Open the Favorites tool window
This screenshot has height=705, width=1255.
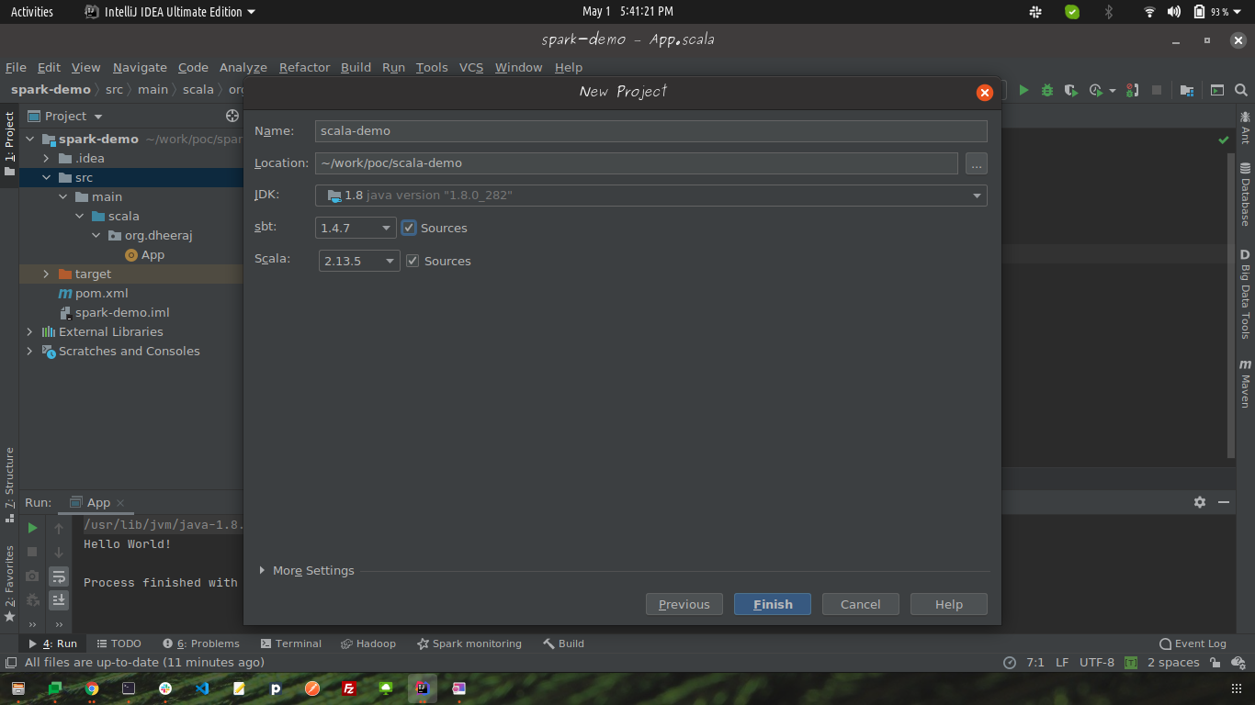point(9,584)
